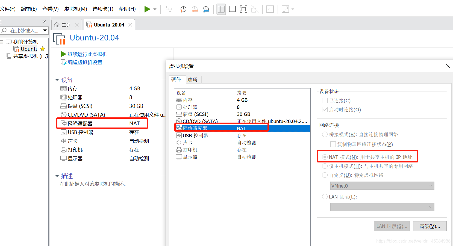Open 编辑虚拟机设置 link
The image size is (453, 246).
pyautogui.click(x=85, y=62)
